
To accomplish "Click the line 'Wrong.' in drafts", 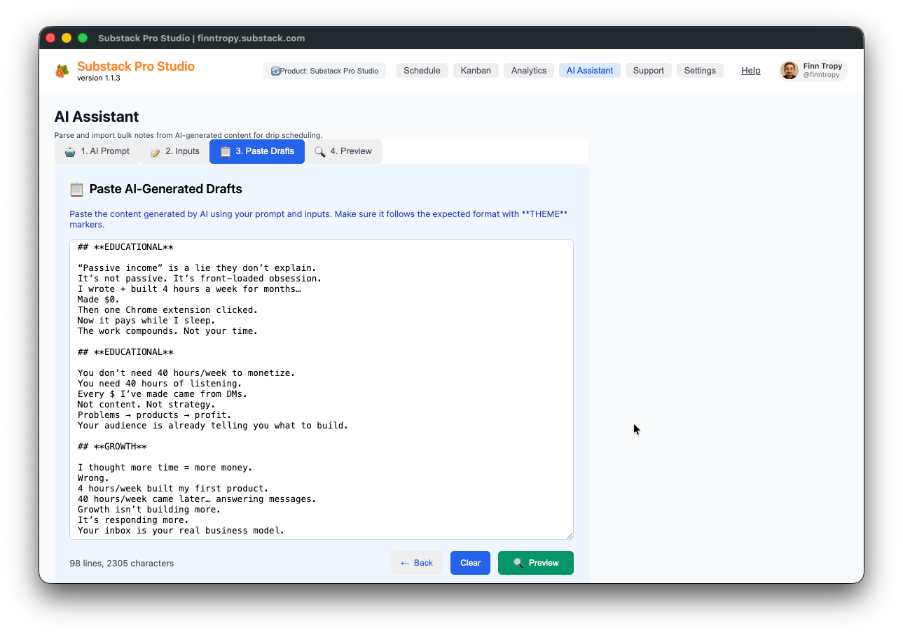I will tap(94, 478).
